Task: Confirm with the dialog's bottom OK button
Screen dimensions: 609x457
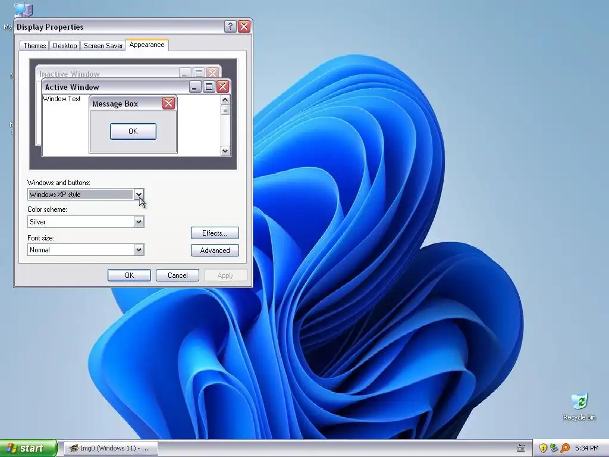Action: point(129,275)
